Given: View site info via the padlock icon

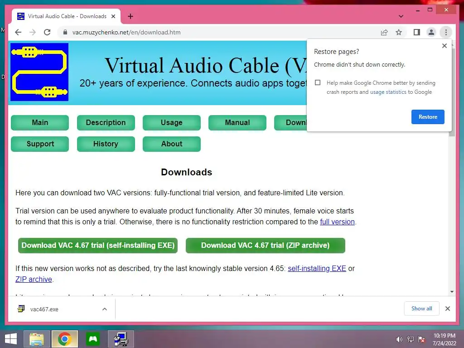Looking at the screenshot, I should click(65, 32).
